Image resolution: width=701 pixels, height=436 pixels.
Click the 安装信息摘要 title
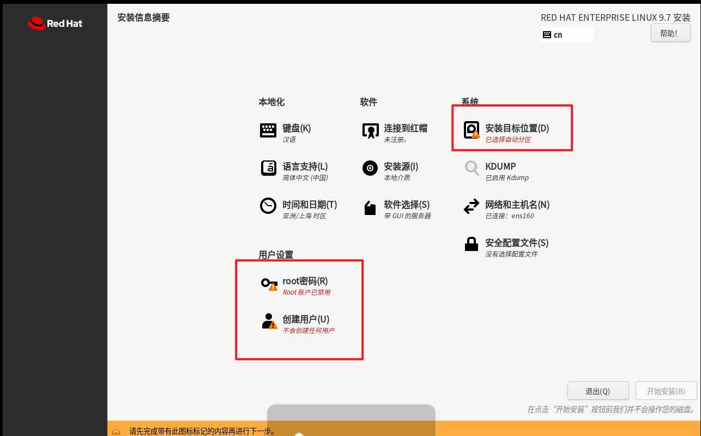pos(143,17)
